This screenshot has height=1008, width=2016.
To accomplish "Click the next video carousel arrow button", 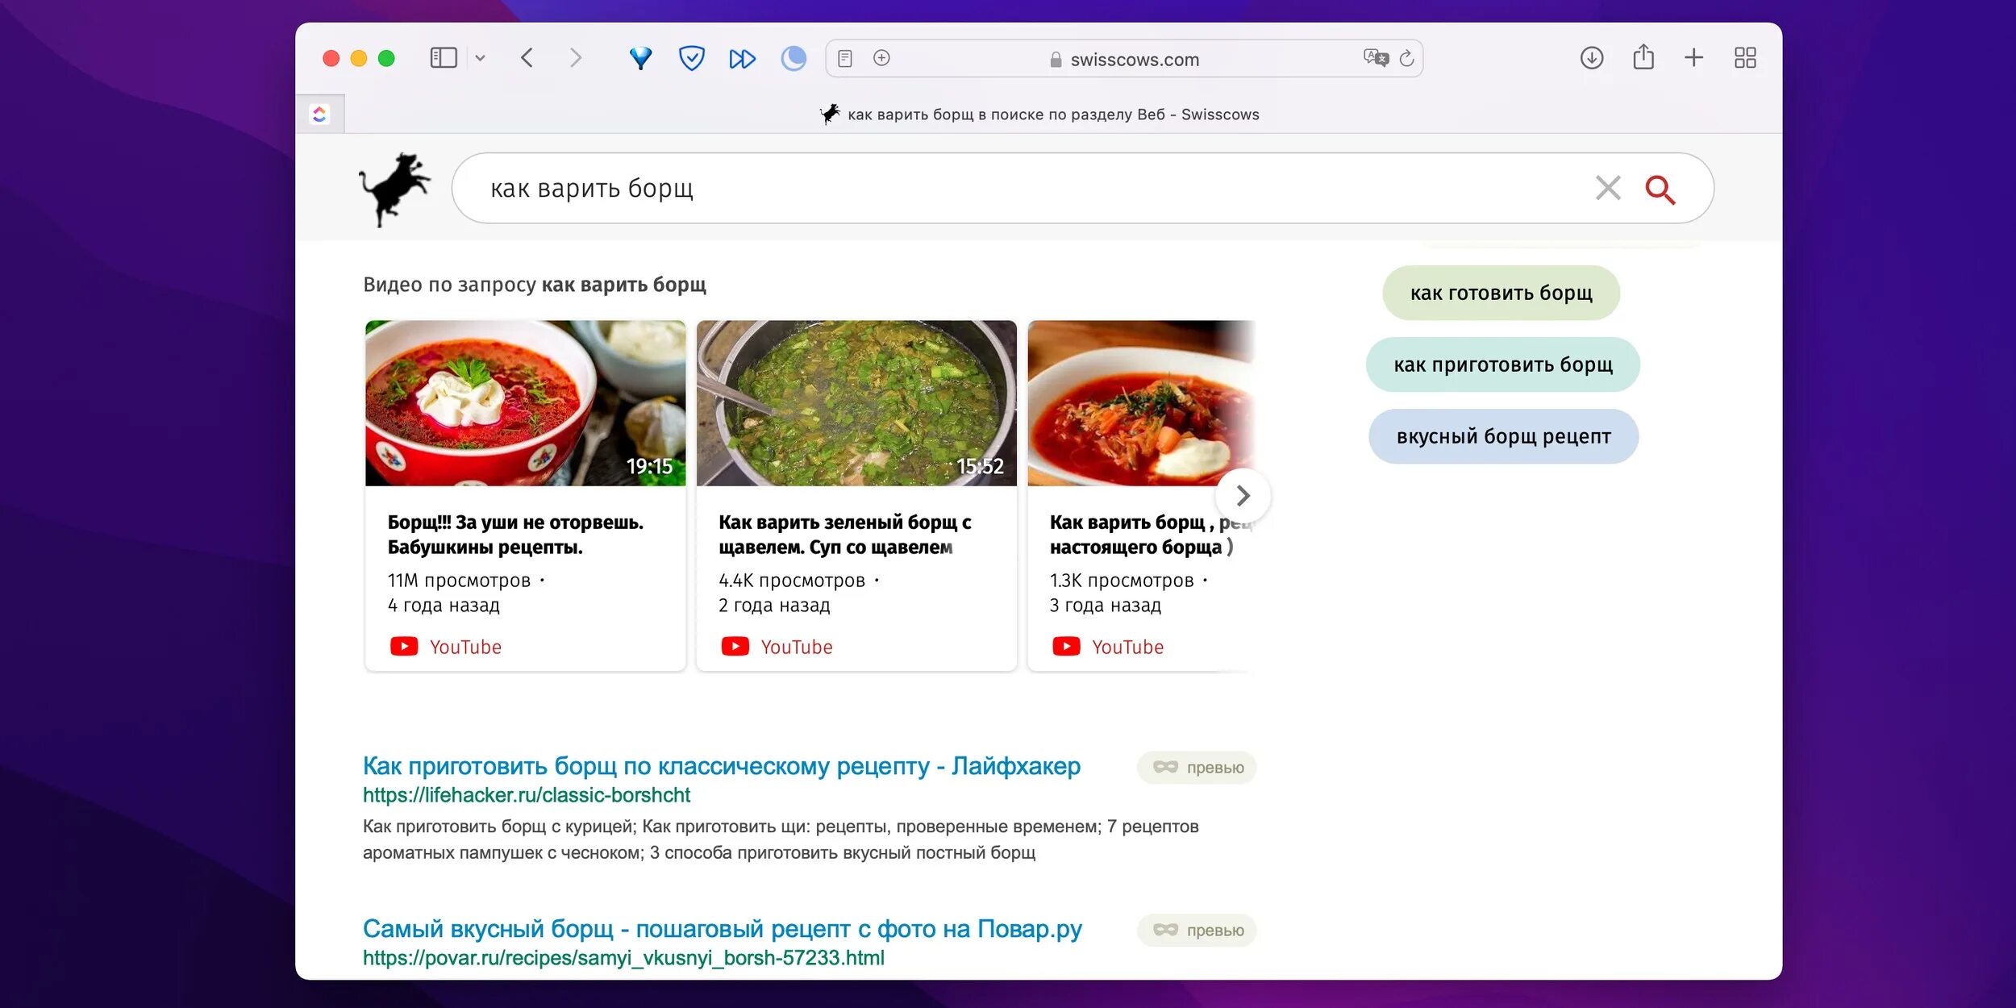I will point(1243,495).
